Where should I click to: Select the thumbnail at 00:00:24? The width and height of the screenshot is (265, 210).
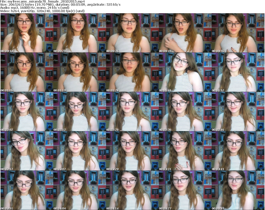pyautogui.click(x=80, y=33)
